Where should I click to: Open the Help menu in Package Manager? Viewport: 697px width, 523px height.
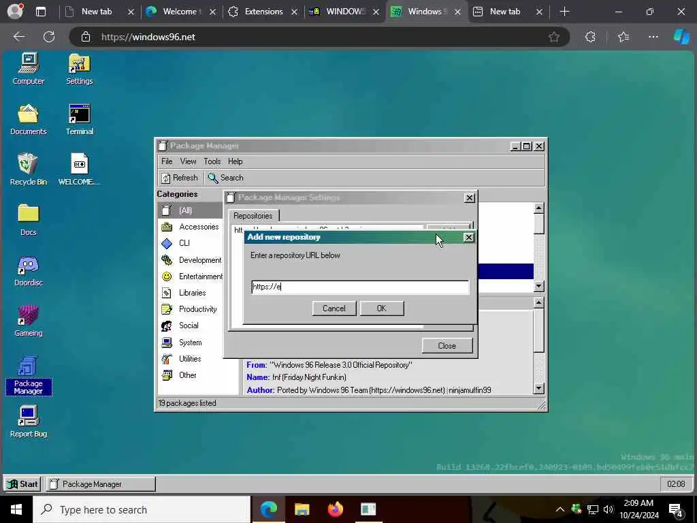235,161
